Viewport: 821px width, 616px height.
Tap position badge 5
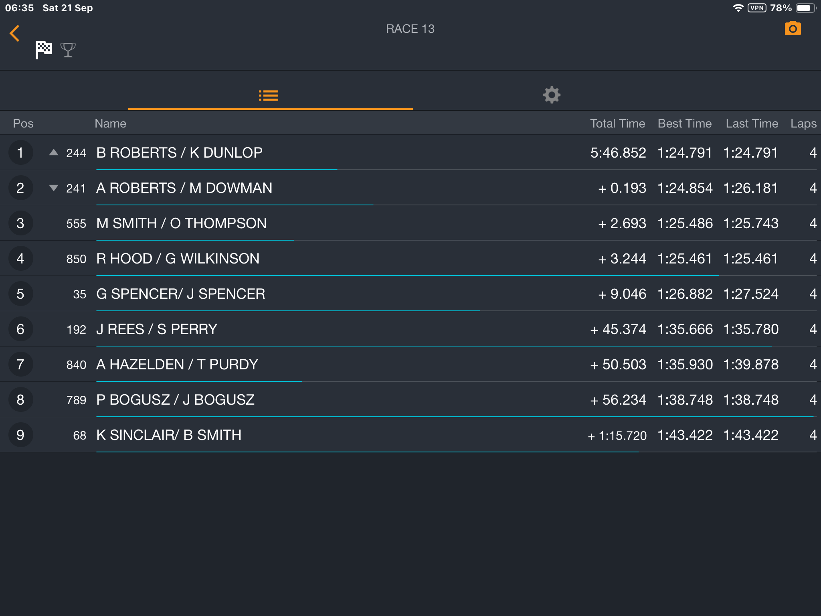(x=20, y=294)
